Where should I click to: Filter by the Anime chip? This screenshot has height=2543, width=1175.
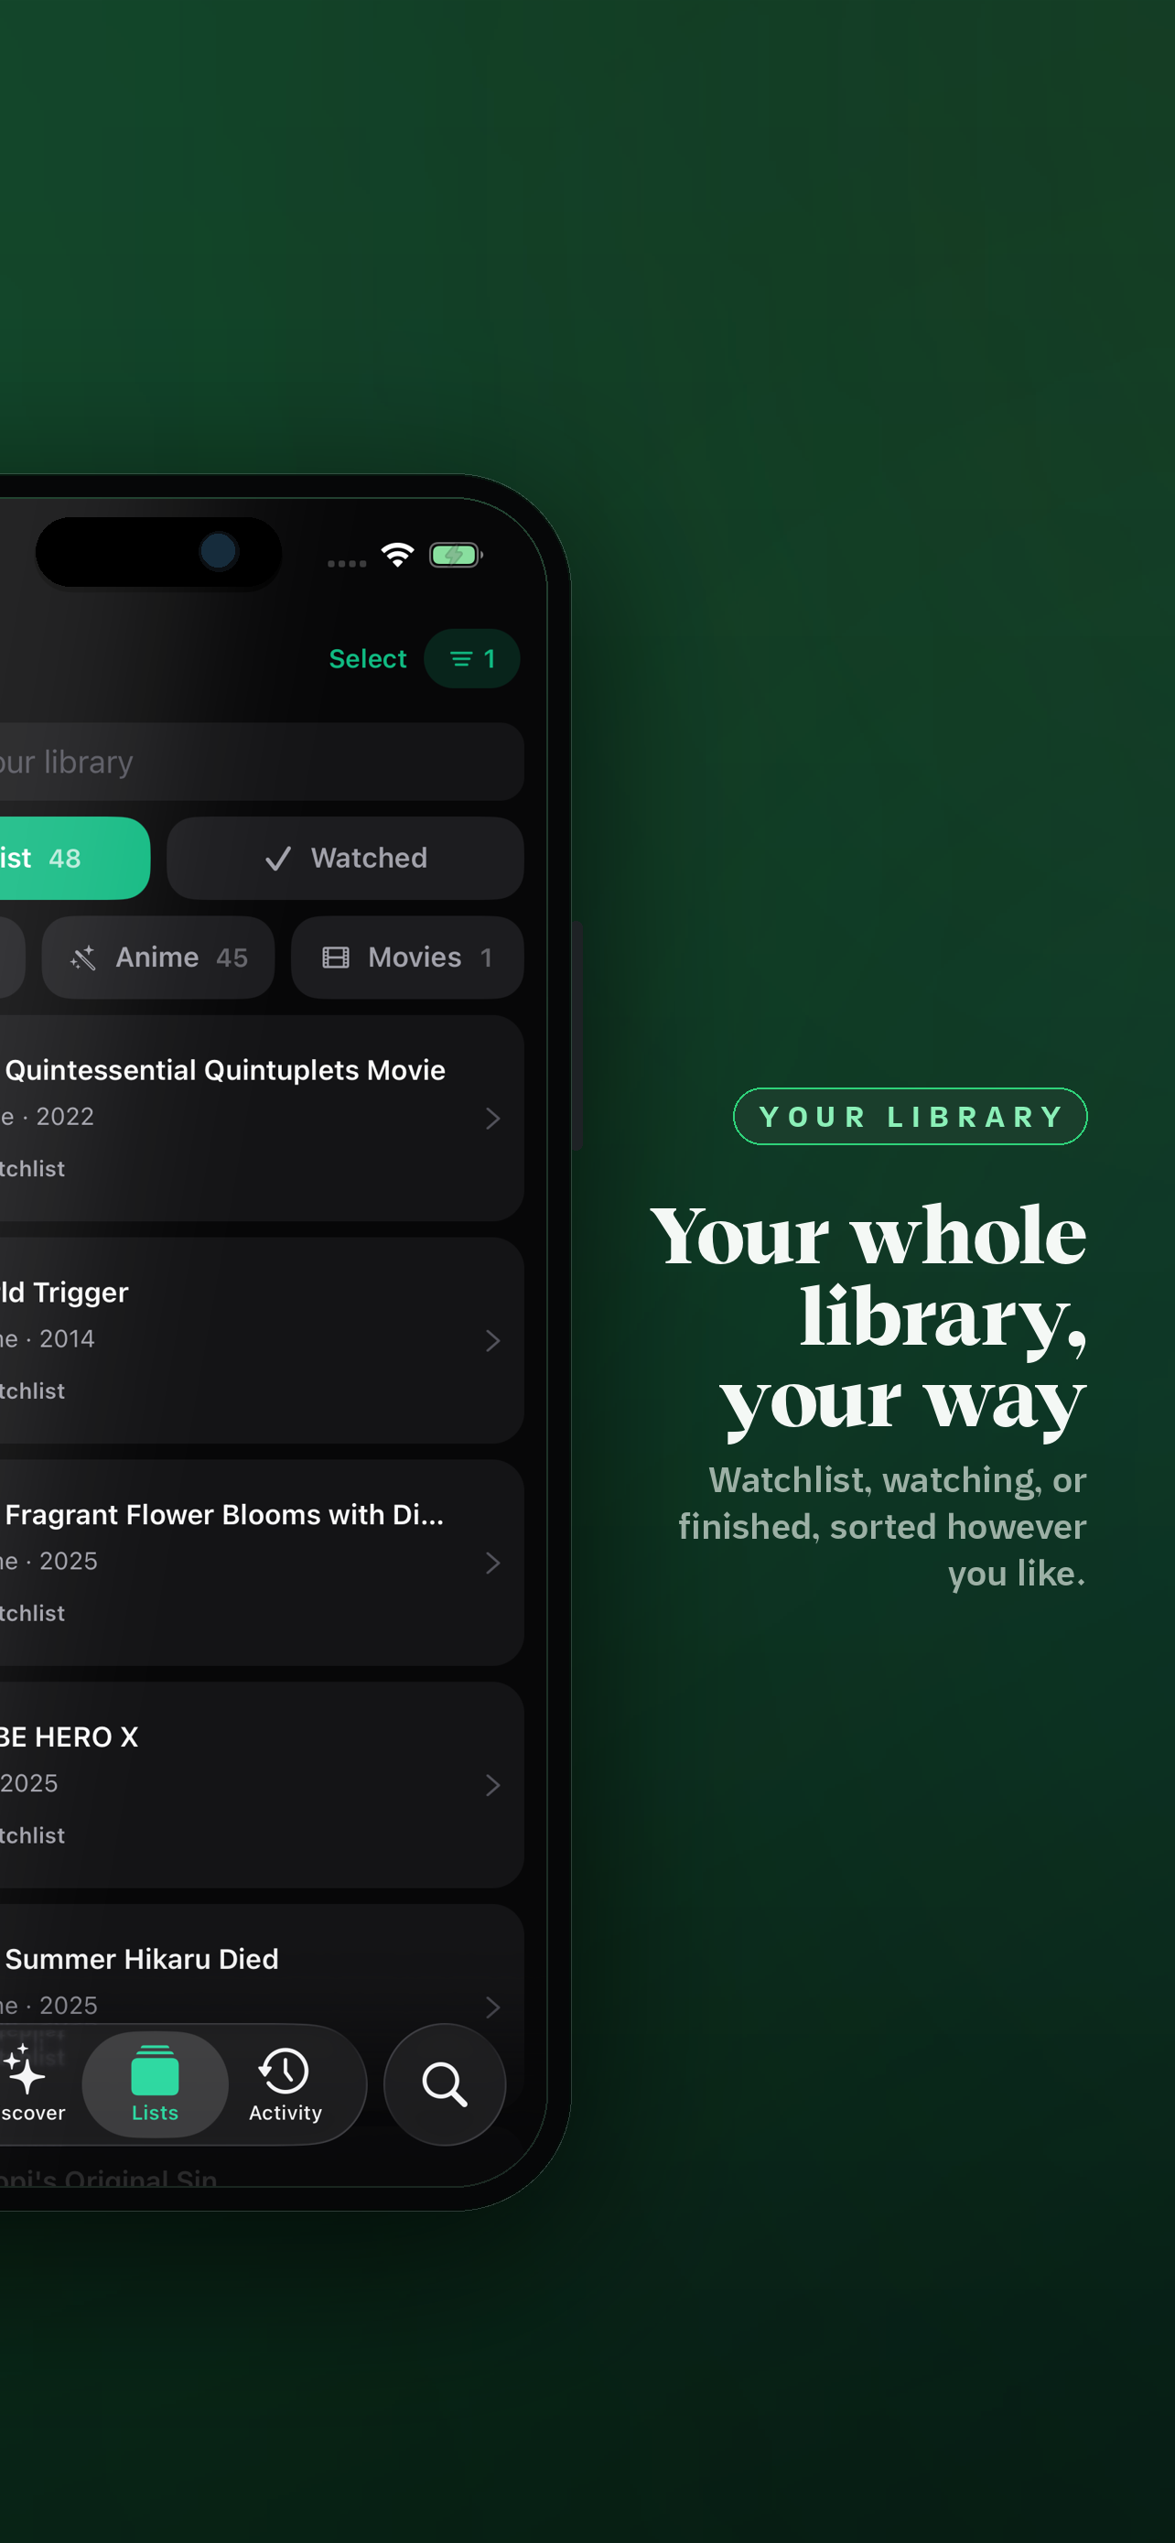tap(157, 957)
